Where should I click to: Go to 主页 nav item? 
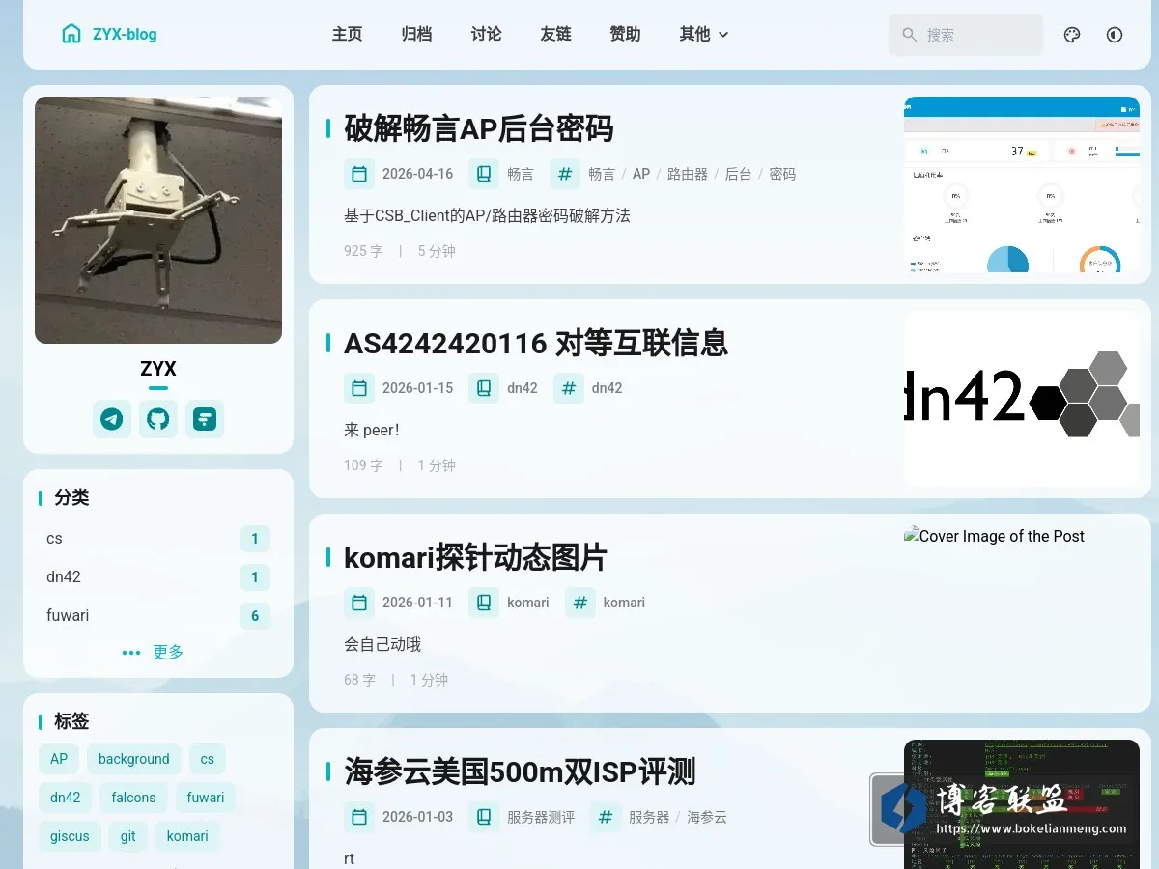point(348,35)
